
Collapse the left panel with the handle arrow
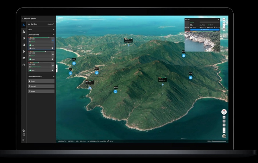coord(57,68)
